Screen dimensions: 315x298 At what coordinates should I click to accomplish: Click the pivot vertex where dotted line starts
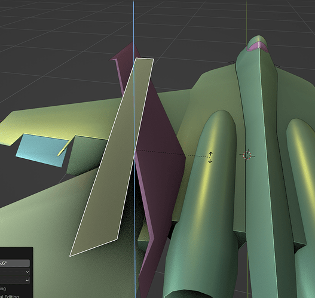(135, 150)
